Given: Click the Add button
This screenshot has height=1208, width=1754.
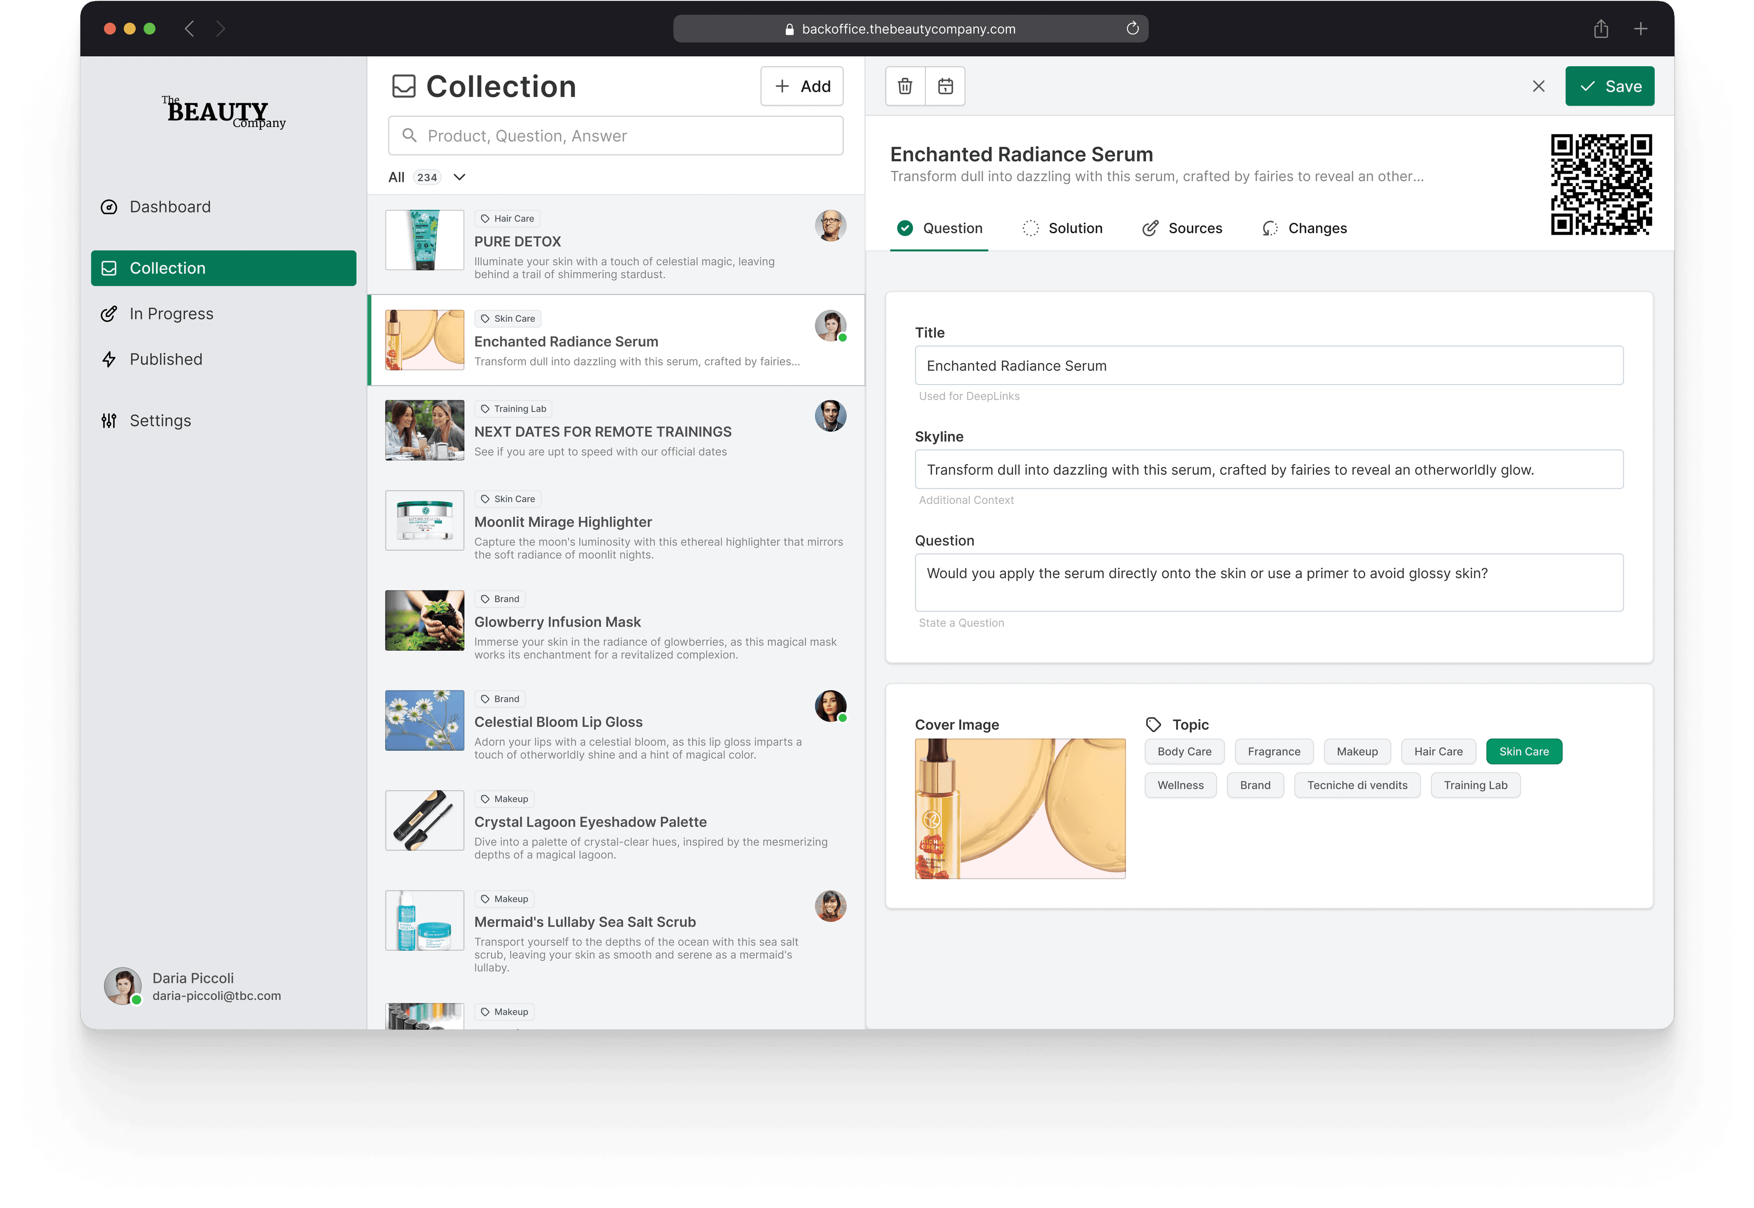Looking at the screenshot, I should click(x=801, y=85).
